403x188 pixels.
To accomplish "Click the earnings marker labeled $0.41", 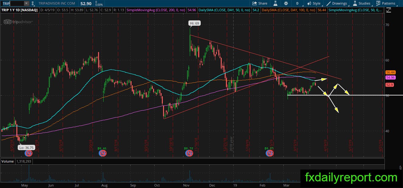I will pyautogui.click(x=103, y=153).
